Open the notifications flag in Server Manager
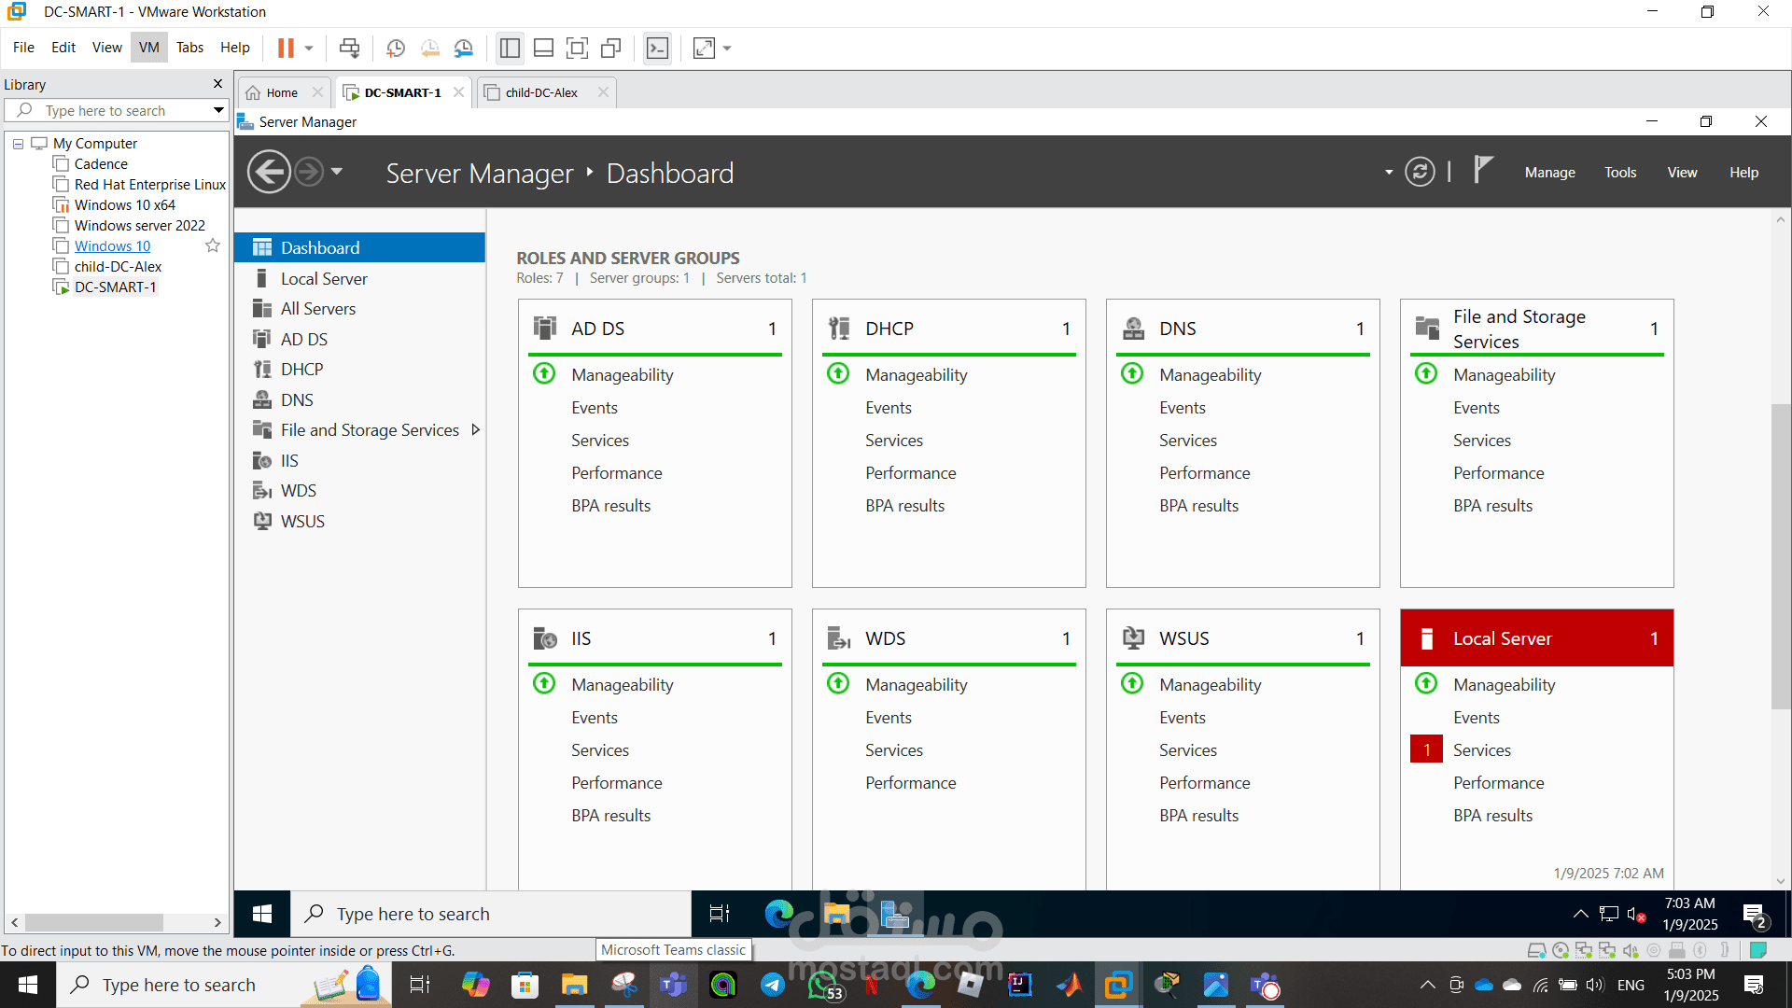This screenshot has height=1008, width=1792. click(1483, 170)
